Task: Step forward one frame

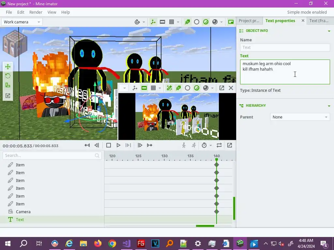Action: tap(140, 145)
